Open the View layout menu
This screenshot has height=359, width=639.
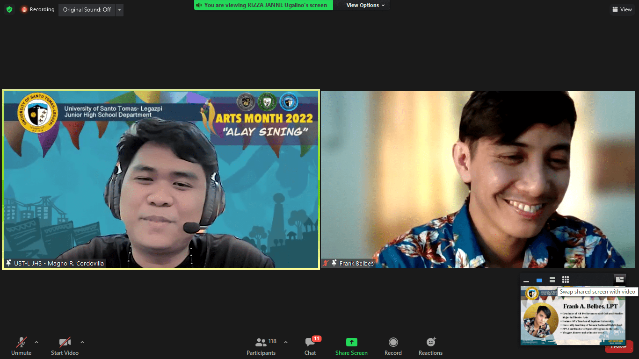pos(622,9)
